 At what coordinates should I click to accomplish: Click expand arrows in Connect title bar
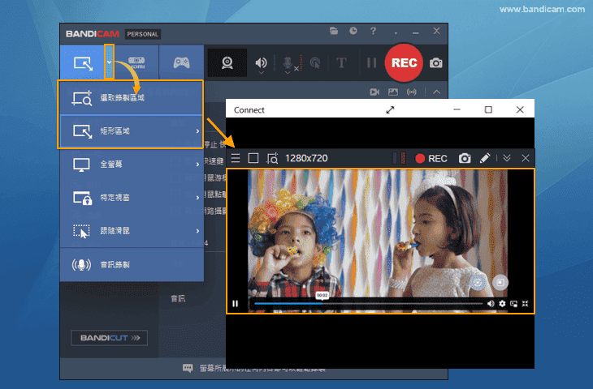390,109
